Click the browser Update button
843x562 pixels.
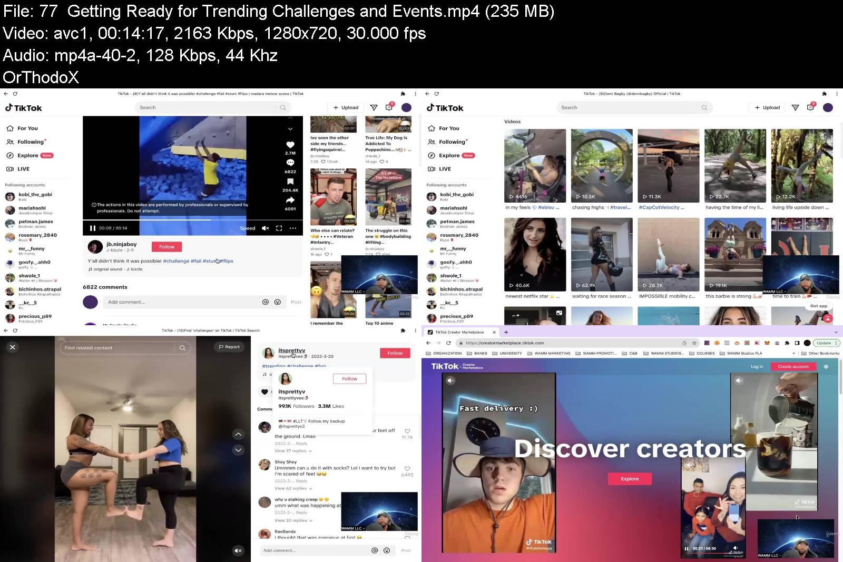point(827,343)
